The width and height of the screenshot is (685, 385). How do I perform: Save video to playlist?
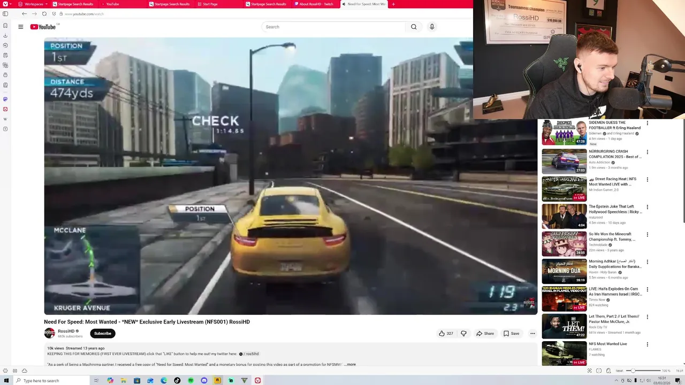pyautogui.click(x=511, y=333)
